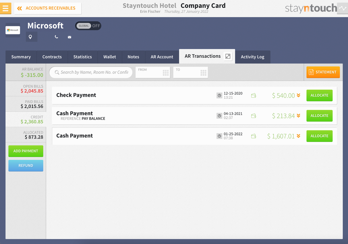Click the Microsoft company name heading
The image size is (348, 244).
pyautogui.click(x=45, y=25)
